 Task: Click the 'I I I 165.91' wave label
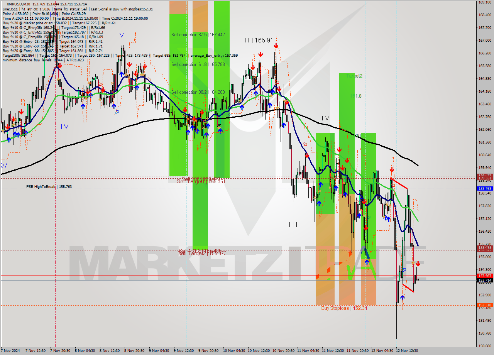coord(259,40)
